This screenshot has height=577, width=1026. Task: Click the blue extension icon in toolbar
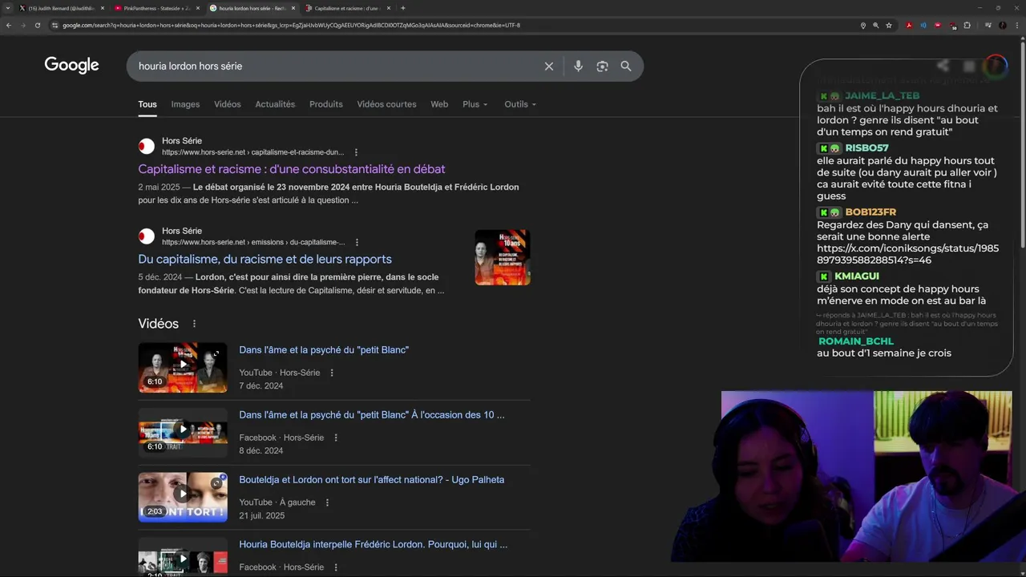pyautogui.click(x=923, y=25)
